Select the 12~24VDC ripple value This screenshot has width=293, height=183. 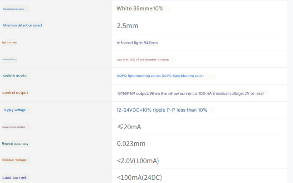[162, 110]
